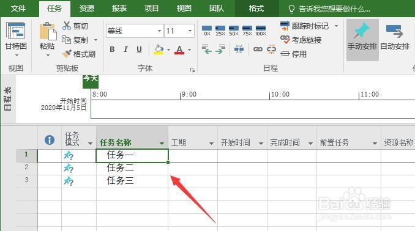
Task: Click Inactivate (停用) button
Action: tap(294, 54)
